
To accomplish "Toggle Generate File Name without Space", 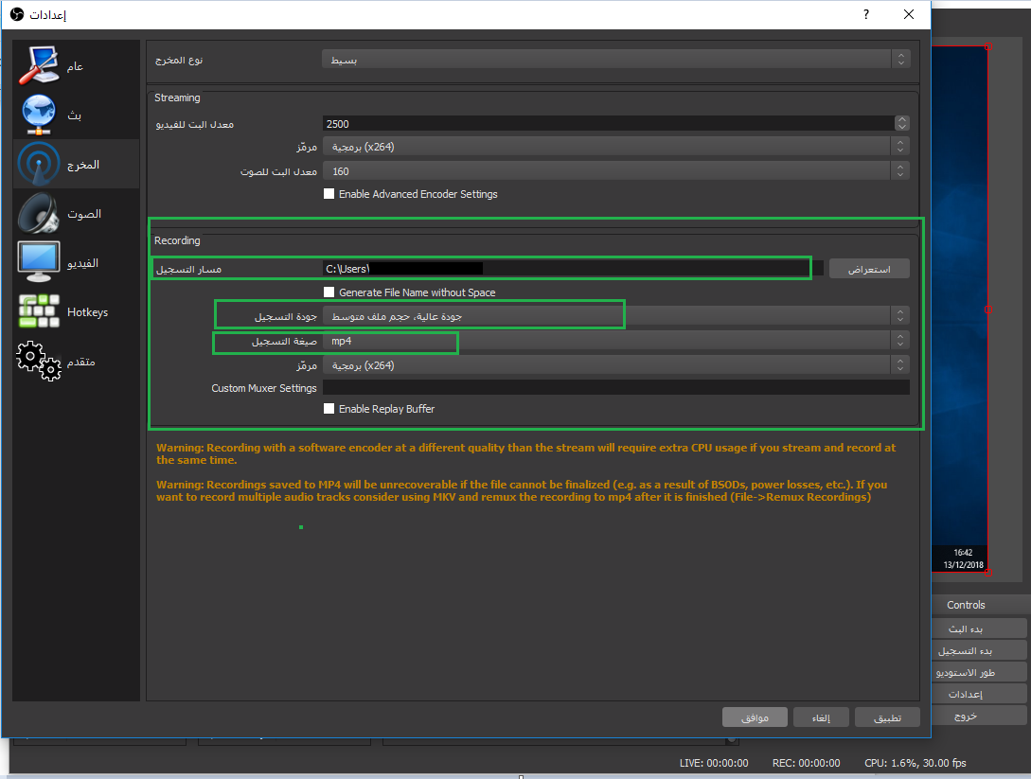I will coord(329,292).
